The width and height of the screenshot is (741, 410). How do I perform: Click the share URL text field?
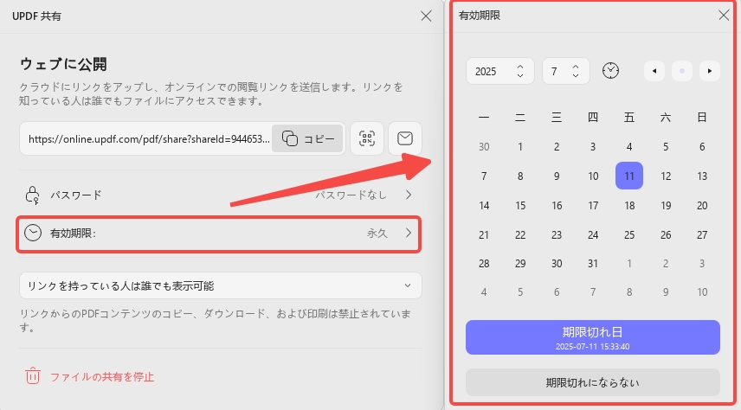pos(149,139)
